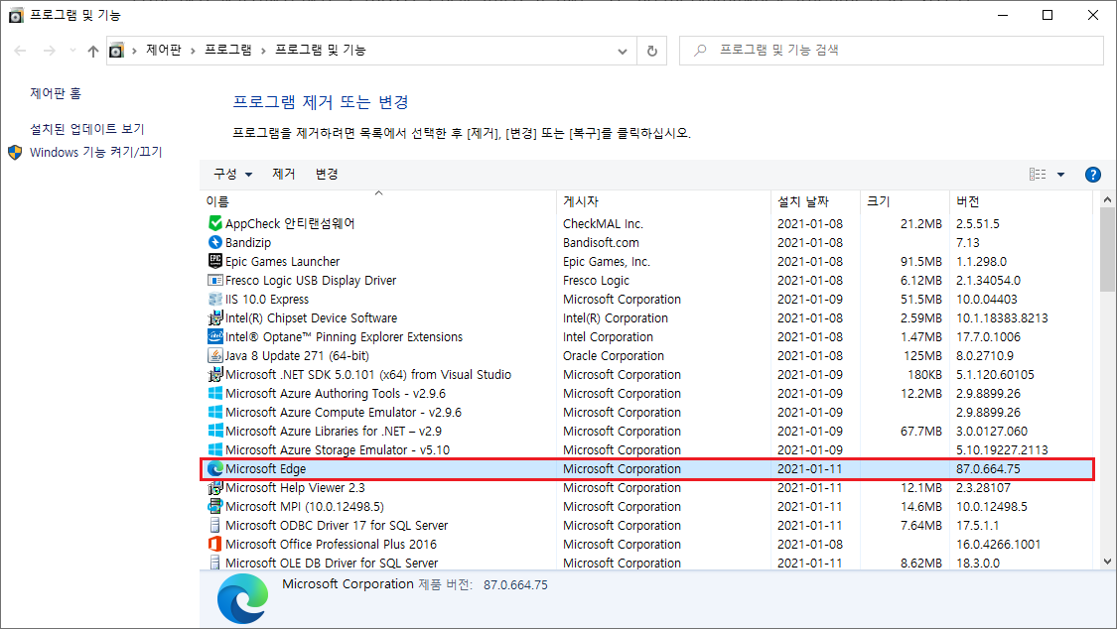Click the Microsoft ODBC Driver 17 icon
Image resolution: width=1117 pixels, height=629 pixels.
215,525
